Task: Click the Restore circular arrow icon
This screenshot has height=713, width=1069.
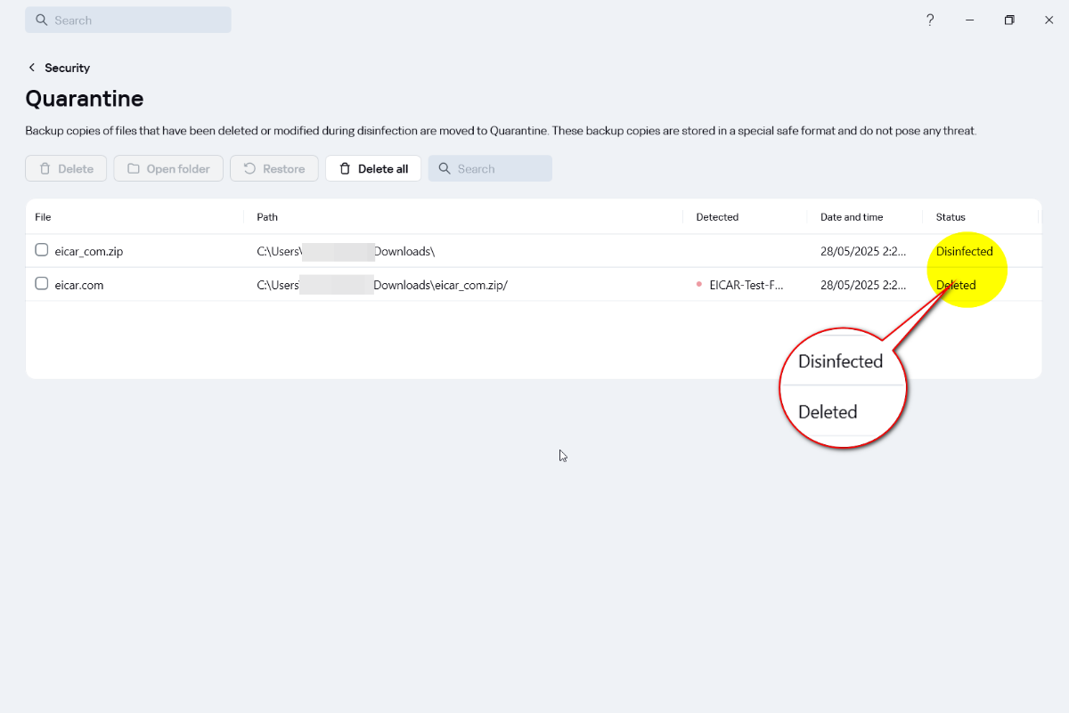Action: tap(249, 169)
